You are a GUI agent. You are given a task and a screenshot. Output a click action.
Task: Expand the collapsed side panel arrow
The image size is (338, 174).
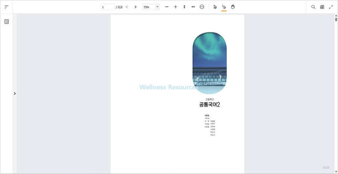(15, 93)
